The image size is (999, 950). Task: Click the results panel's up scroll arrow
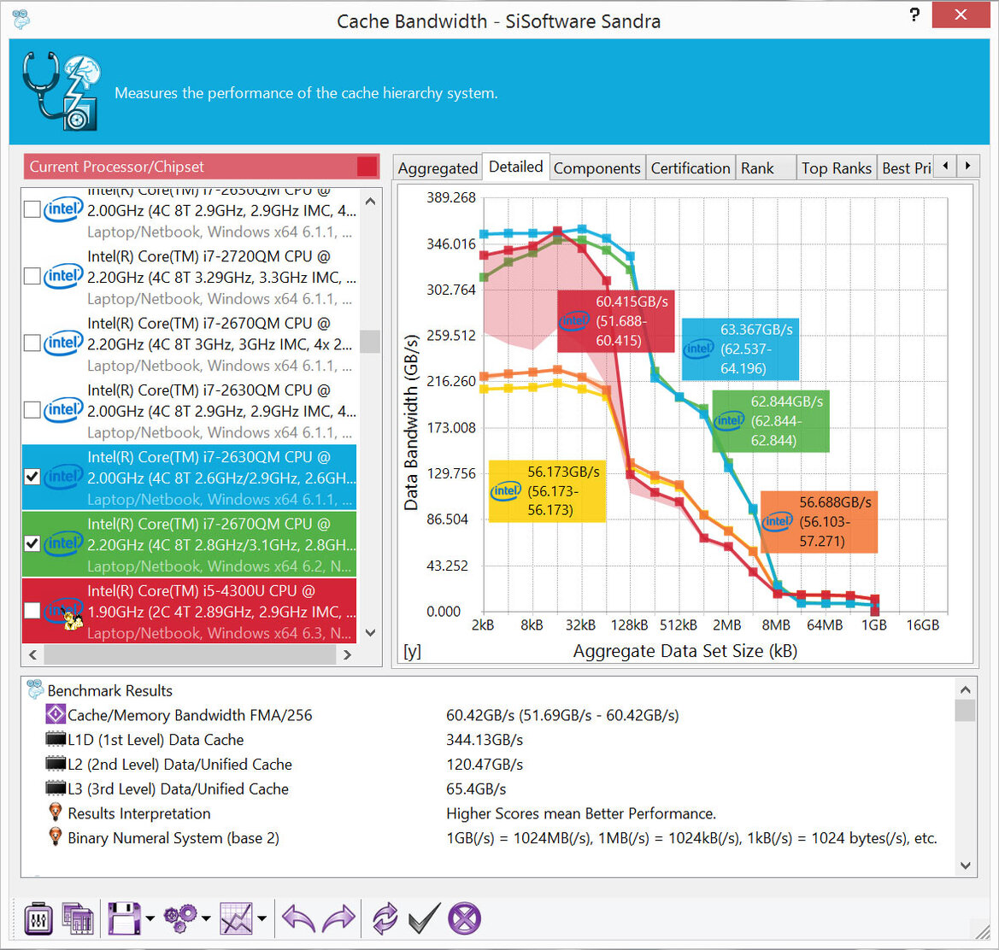click(965, 689)
